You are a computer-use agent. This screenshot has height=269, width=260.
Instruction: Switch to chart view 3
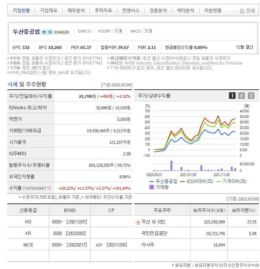(x=251, y=96)
